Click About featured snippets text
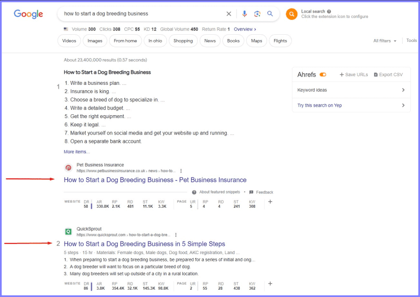420x297 pixels. (219, 192)
